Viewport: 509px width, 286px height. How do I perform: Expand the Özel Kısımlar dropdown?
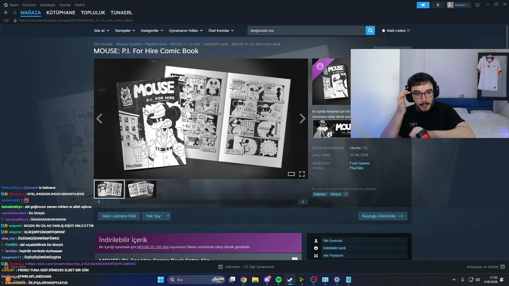coord(221,31)
